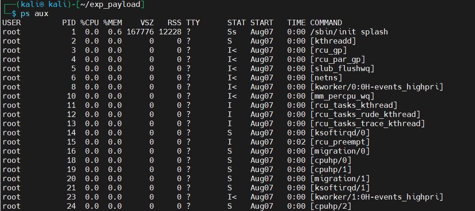This screenshot has width=475, height=211.
Task: Click the PID column header
Action: point(69,22)
